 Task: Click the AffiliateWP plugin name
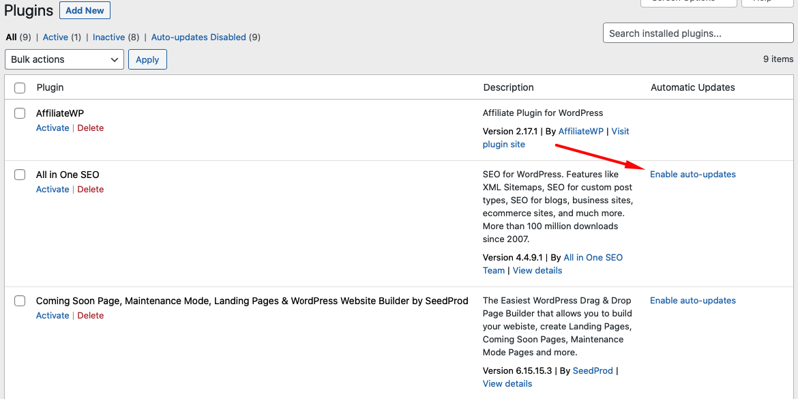(x=60, y=113)
